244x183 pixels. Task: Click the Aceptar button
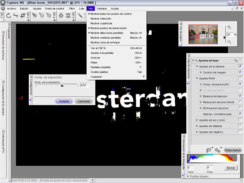[64, 101]
